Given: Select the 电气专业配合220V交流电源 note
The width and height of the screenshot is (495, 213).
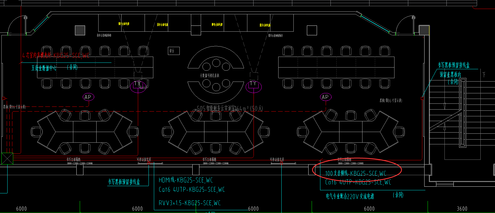Looking at the screenshot, I should click(x=350, y=196).
